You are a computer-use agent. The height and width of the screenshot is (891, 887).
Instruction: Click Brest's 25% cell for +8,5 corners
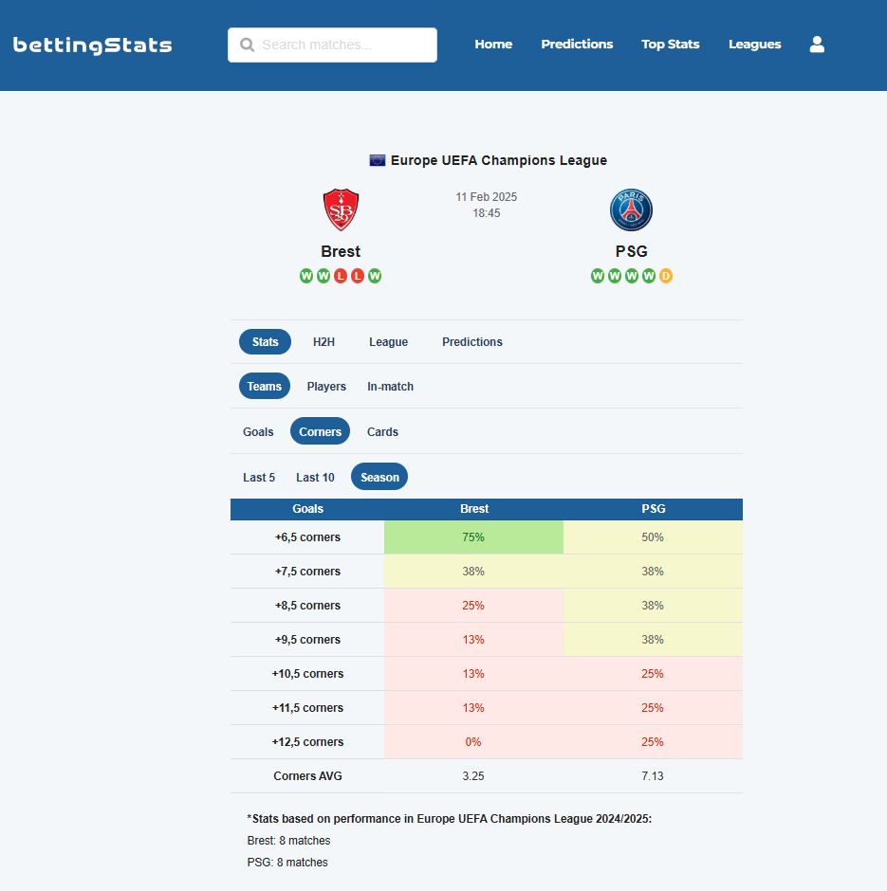(473, 605)
